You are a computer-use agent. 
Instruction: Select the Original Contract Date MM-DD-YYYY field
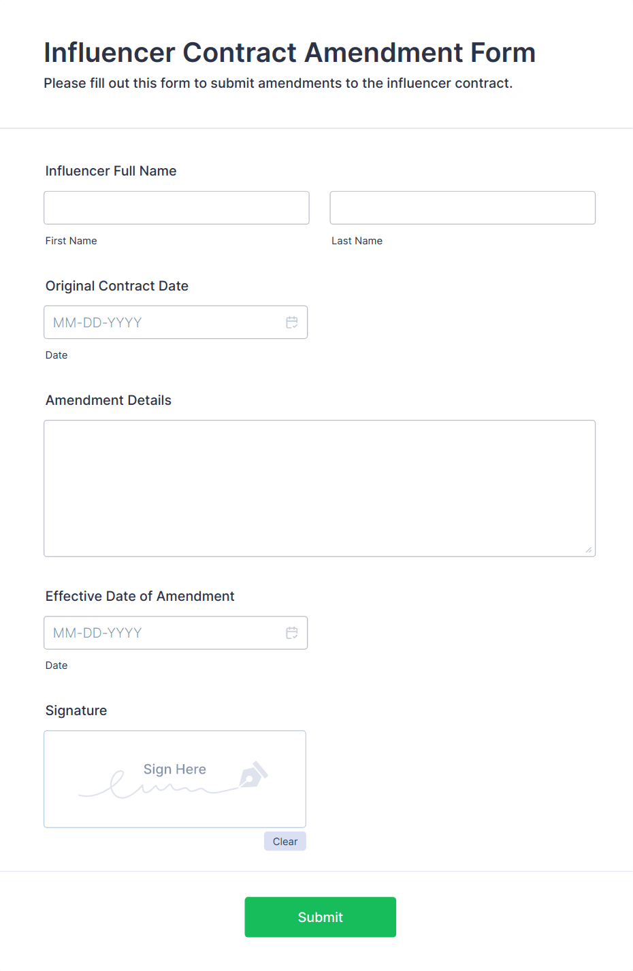pos(157,322)
